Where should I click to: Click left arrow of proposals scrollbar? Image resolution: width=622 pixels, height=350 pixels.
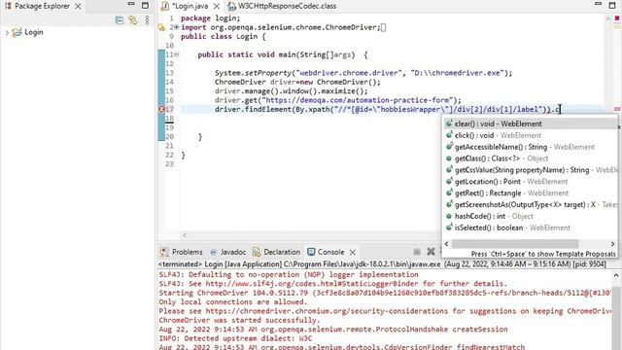point(447,244)
